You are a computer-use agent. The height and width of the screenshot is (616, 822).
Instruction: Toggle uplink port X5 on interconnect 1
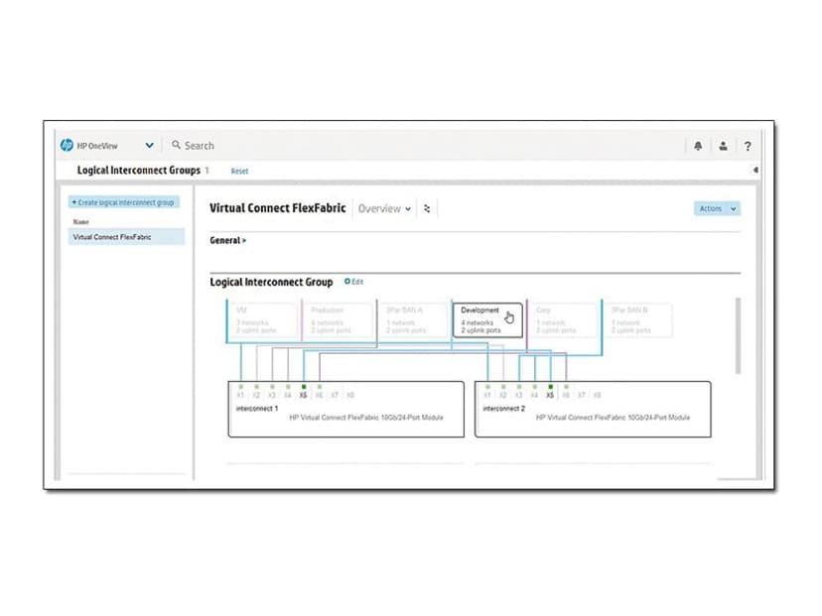pos(303,387)
